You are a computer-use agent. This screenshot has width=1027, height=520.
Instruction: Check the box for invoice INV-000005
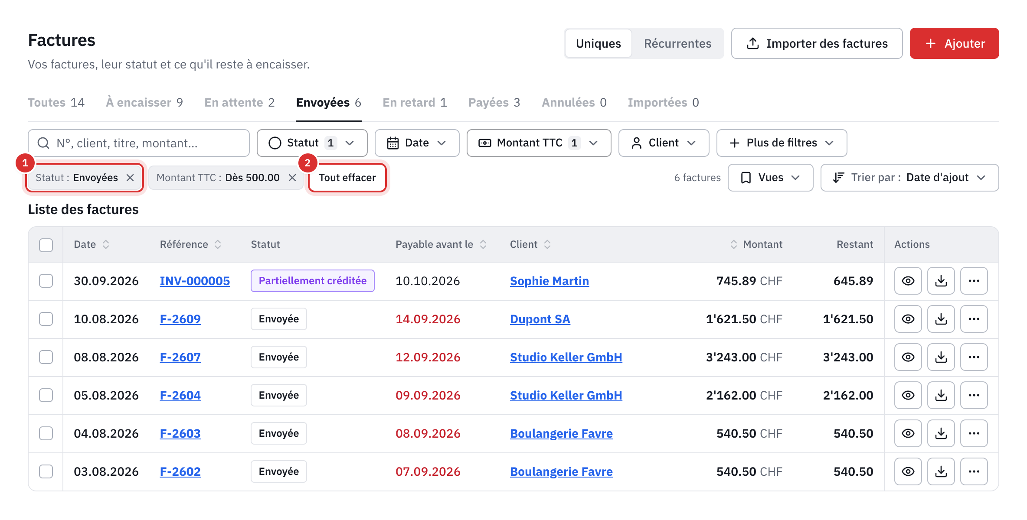point(46,281)
